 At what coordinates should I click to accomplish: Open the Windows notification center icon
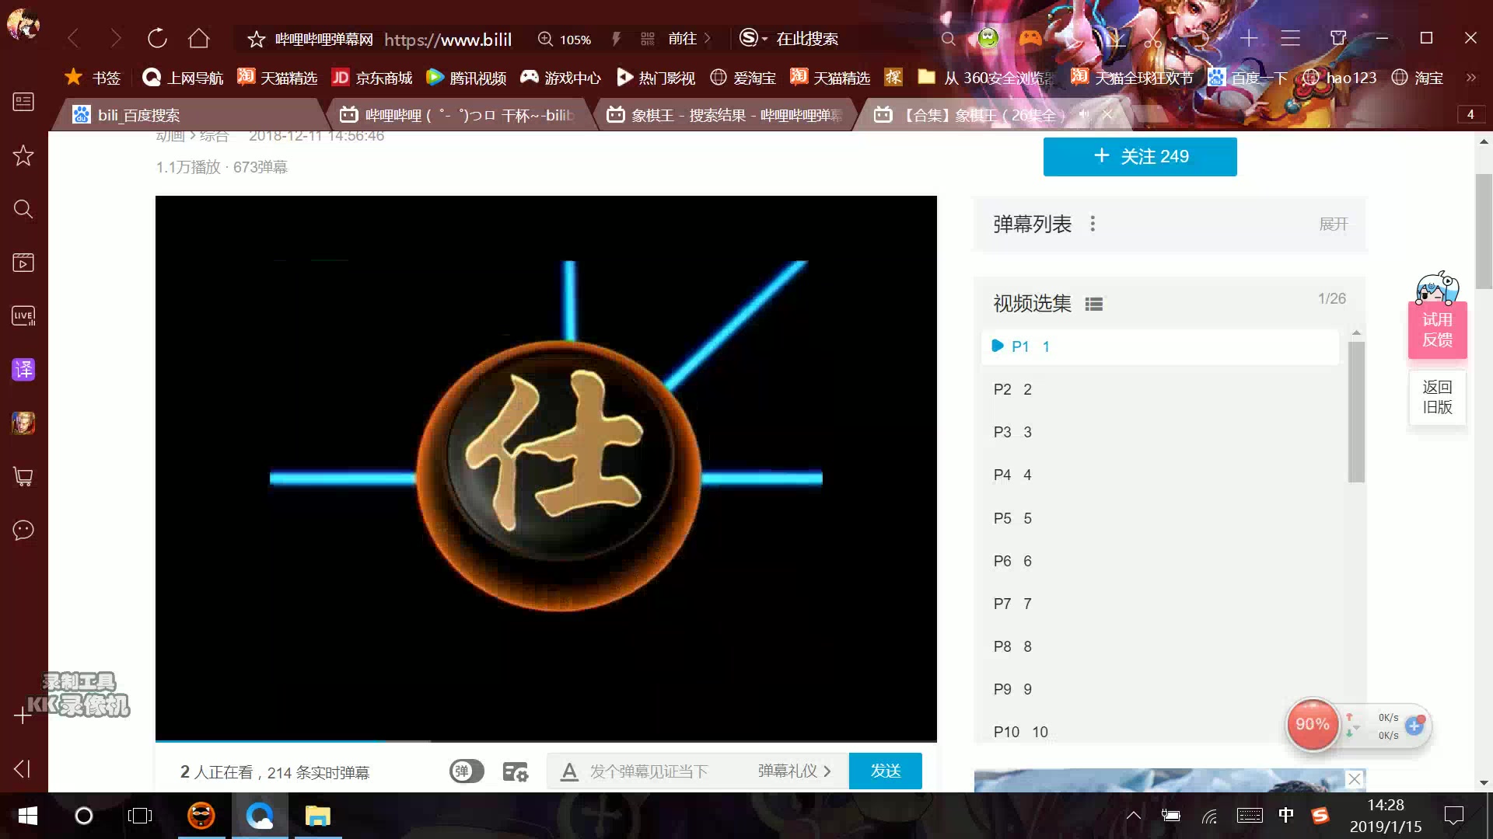(x=1453, y=815)
